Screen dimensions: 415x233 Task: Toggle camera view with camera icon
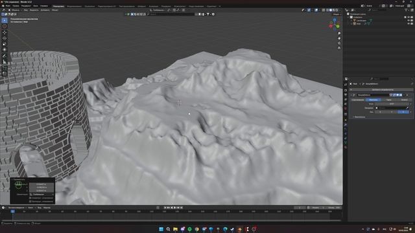[x=339, y=43]
